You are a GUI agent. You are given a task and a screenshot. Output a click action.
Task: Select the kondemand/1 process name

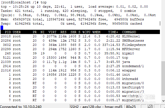click(x=133, y=66)
